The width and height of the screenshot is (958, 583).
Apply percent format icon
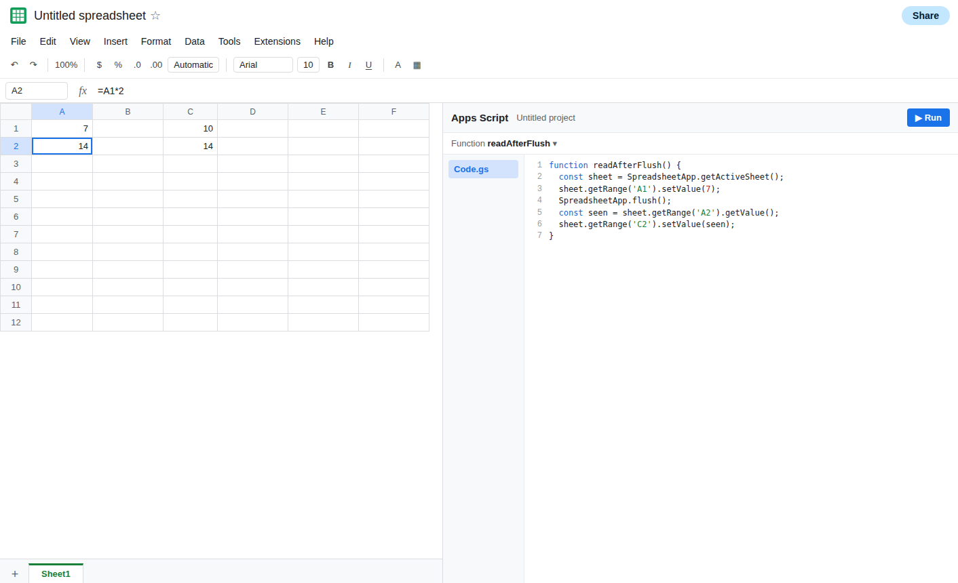pos(118,65)
